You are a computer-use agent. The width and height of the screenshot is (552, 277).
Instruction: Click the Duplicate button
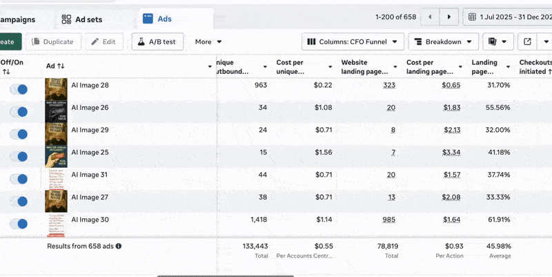(52, 41)
